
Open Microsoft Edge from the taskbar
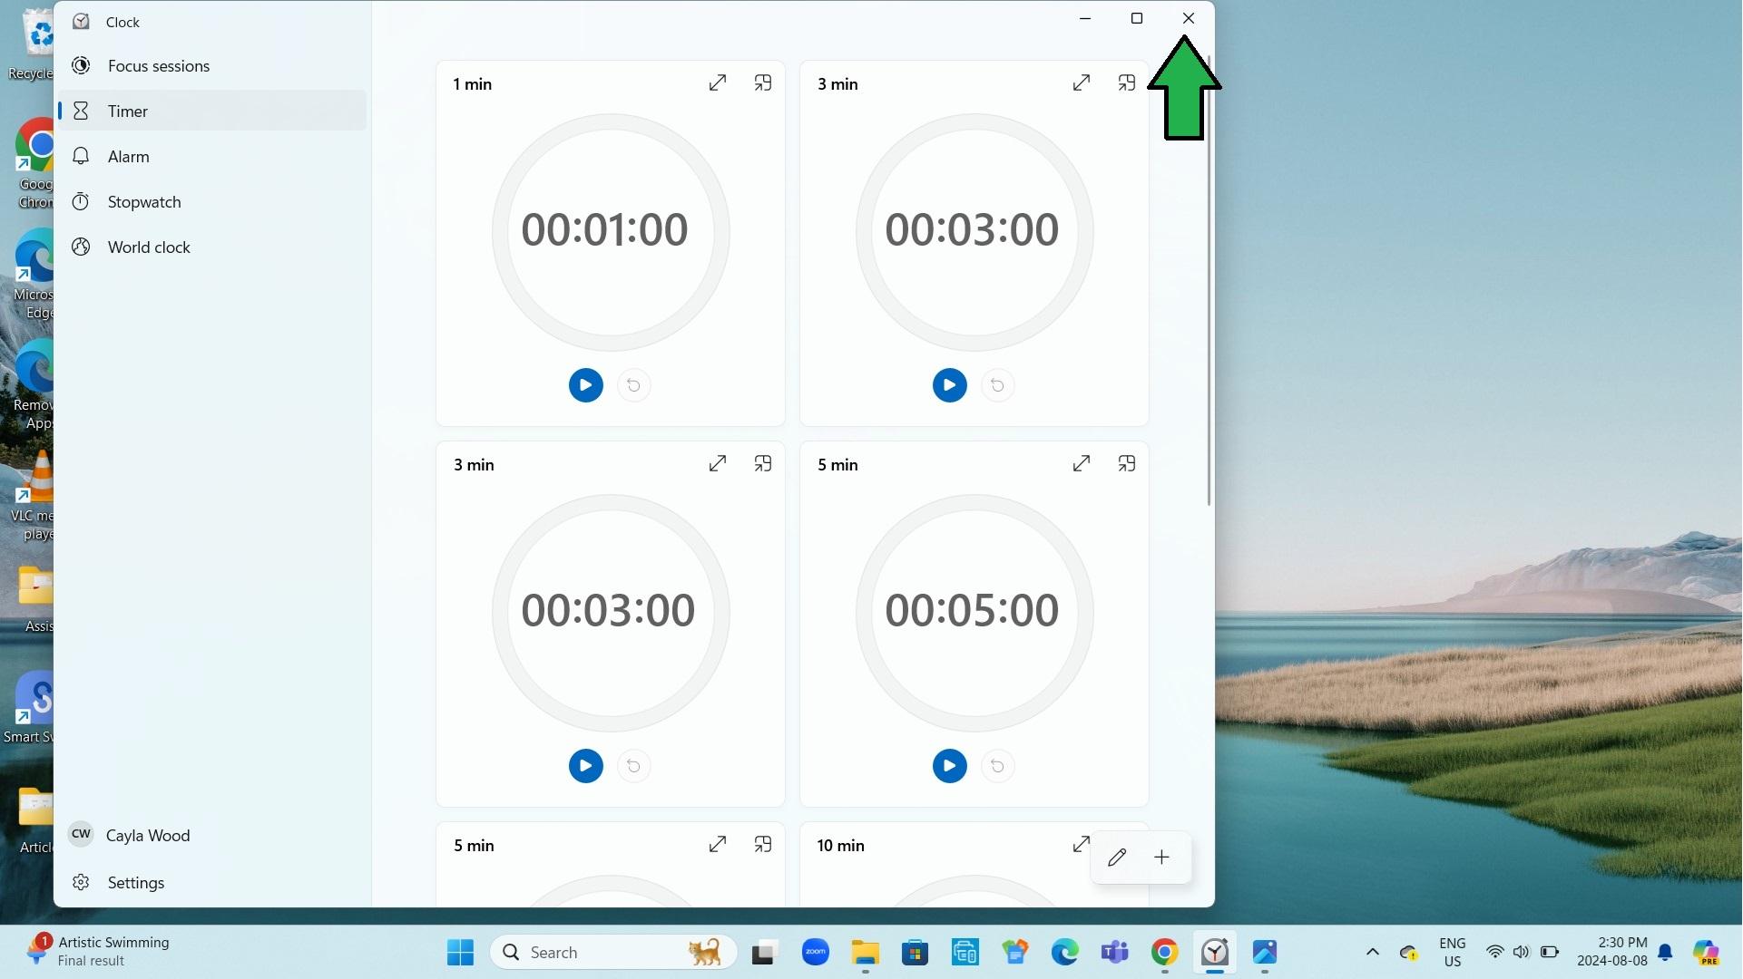tap(1064, 953)
